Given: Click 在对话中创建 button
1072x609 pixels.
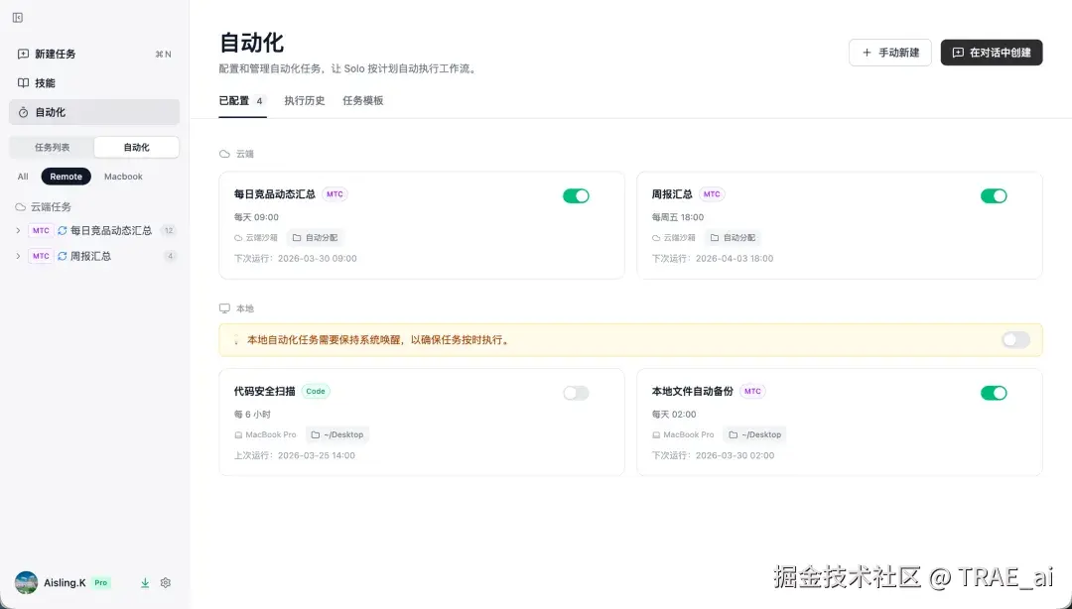Looking at the screenshot, I should point(992,53).
